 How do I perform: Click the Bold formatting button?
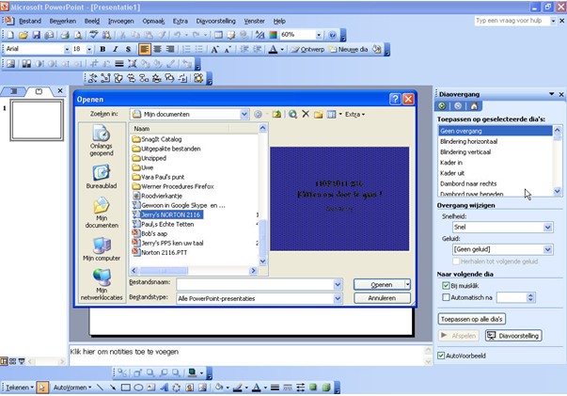coord(102,49)
